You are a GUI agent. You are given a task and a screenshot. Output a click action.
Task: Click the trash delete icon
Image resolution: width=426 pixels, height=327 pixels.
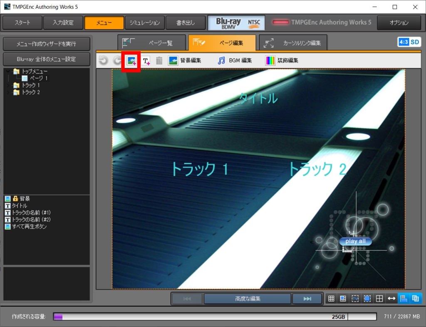[x=159, y=60]
